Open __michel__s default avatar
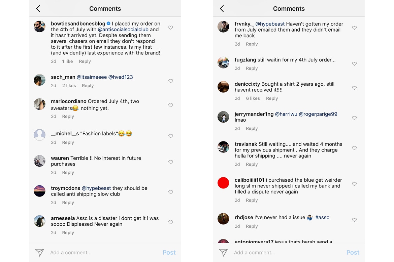 (40, 135)
